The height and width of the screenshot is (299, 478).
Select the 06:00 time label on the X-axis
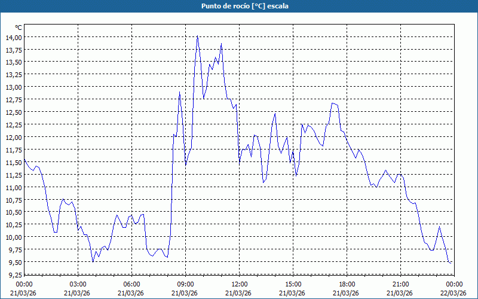click(x=132, y=284)
